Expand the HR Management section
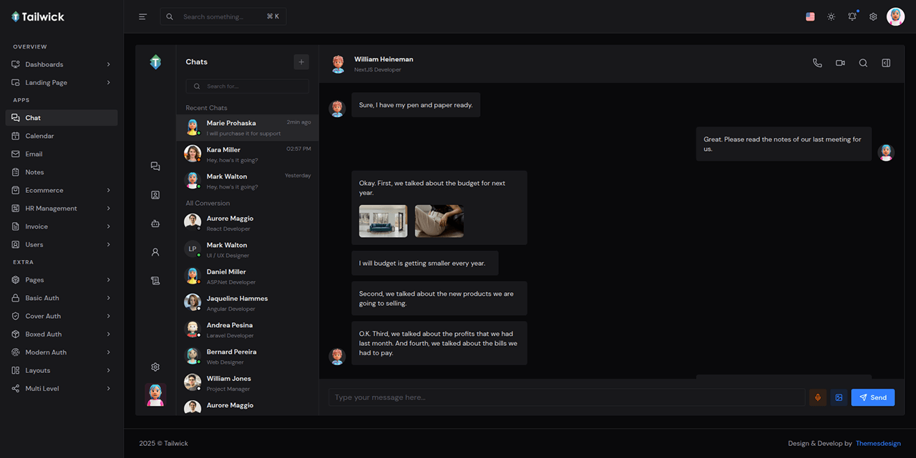Image resolution: width=916 pixels, height=458 pixels. click(x=62, y=209)
